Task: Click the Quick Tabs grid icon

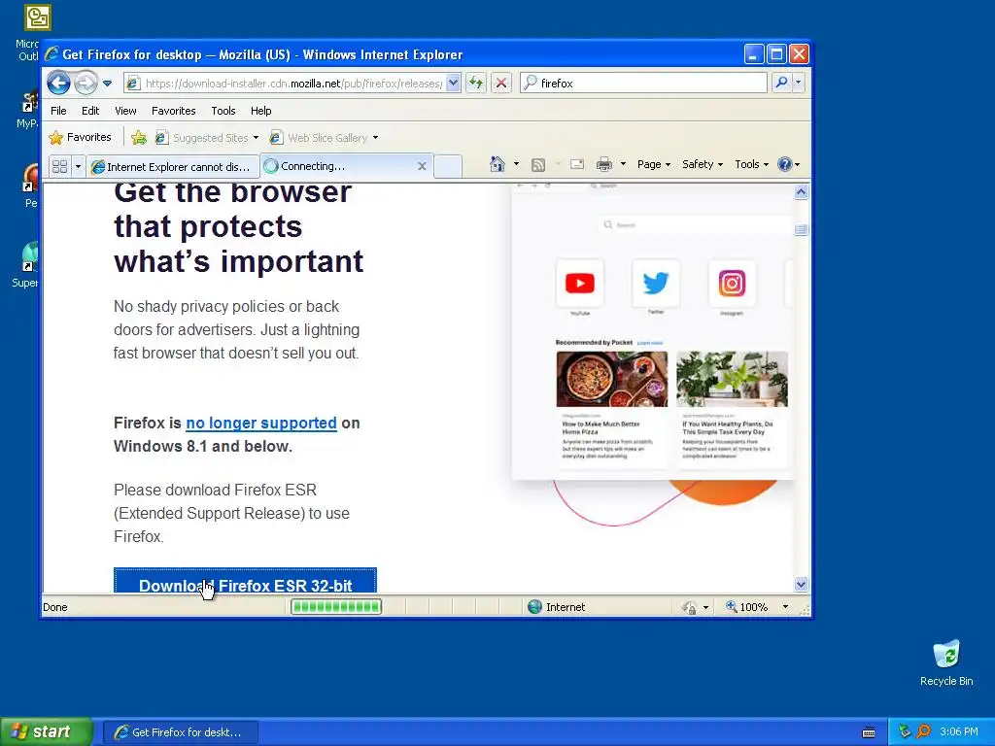Action: tap(59, 166)
